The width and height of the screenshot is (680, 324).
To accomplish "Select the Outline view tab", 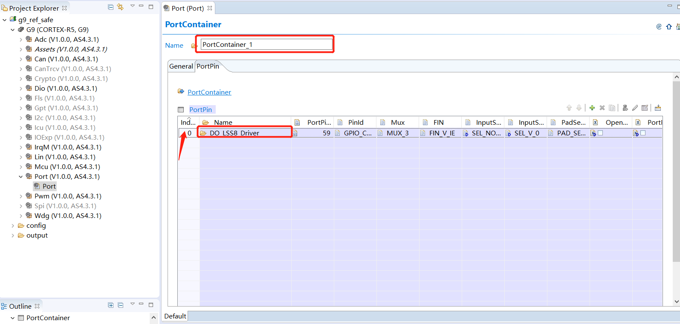I will [x=20, y=306].
